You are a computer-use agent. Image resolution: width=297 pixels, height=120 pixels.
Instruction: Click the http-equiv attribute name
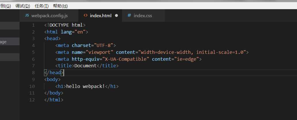pos(86,59)
